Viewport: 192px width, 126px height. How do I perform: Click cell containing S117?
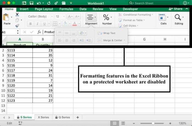[x=20, y=70]
